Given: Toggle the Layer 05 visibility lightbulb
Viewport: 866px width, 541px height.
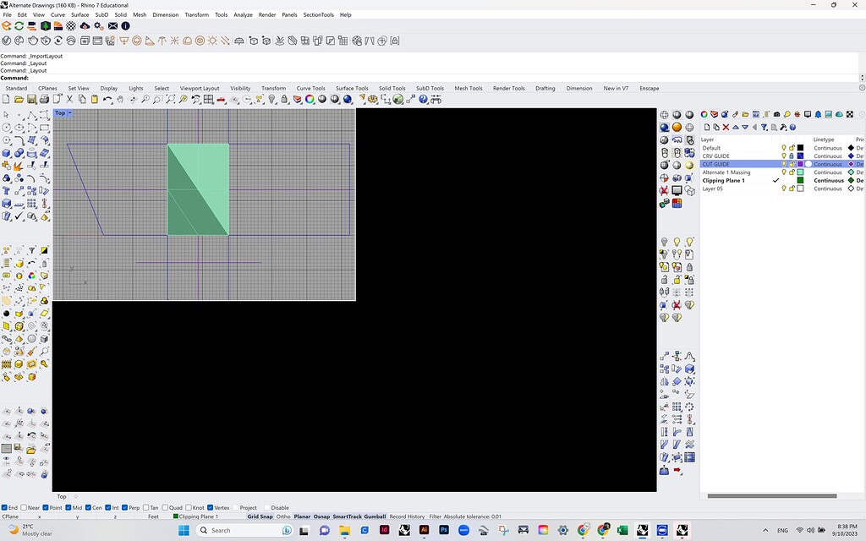Looking at the screenshot, I should coord(784,188).
